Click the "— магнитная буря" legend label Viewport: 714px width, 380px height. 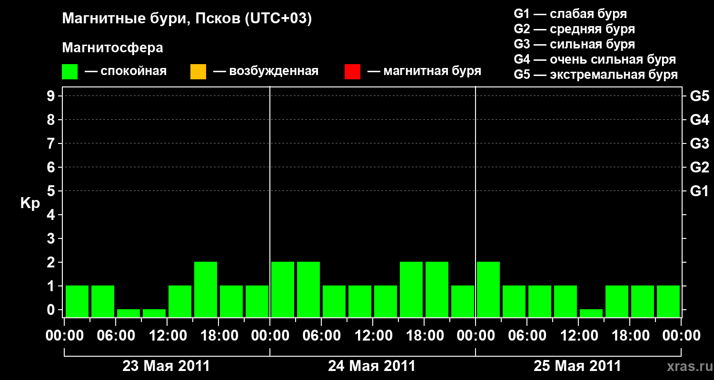[425, 72]
